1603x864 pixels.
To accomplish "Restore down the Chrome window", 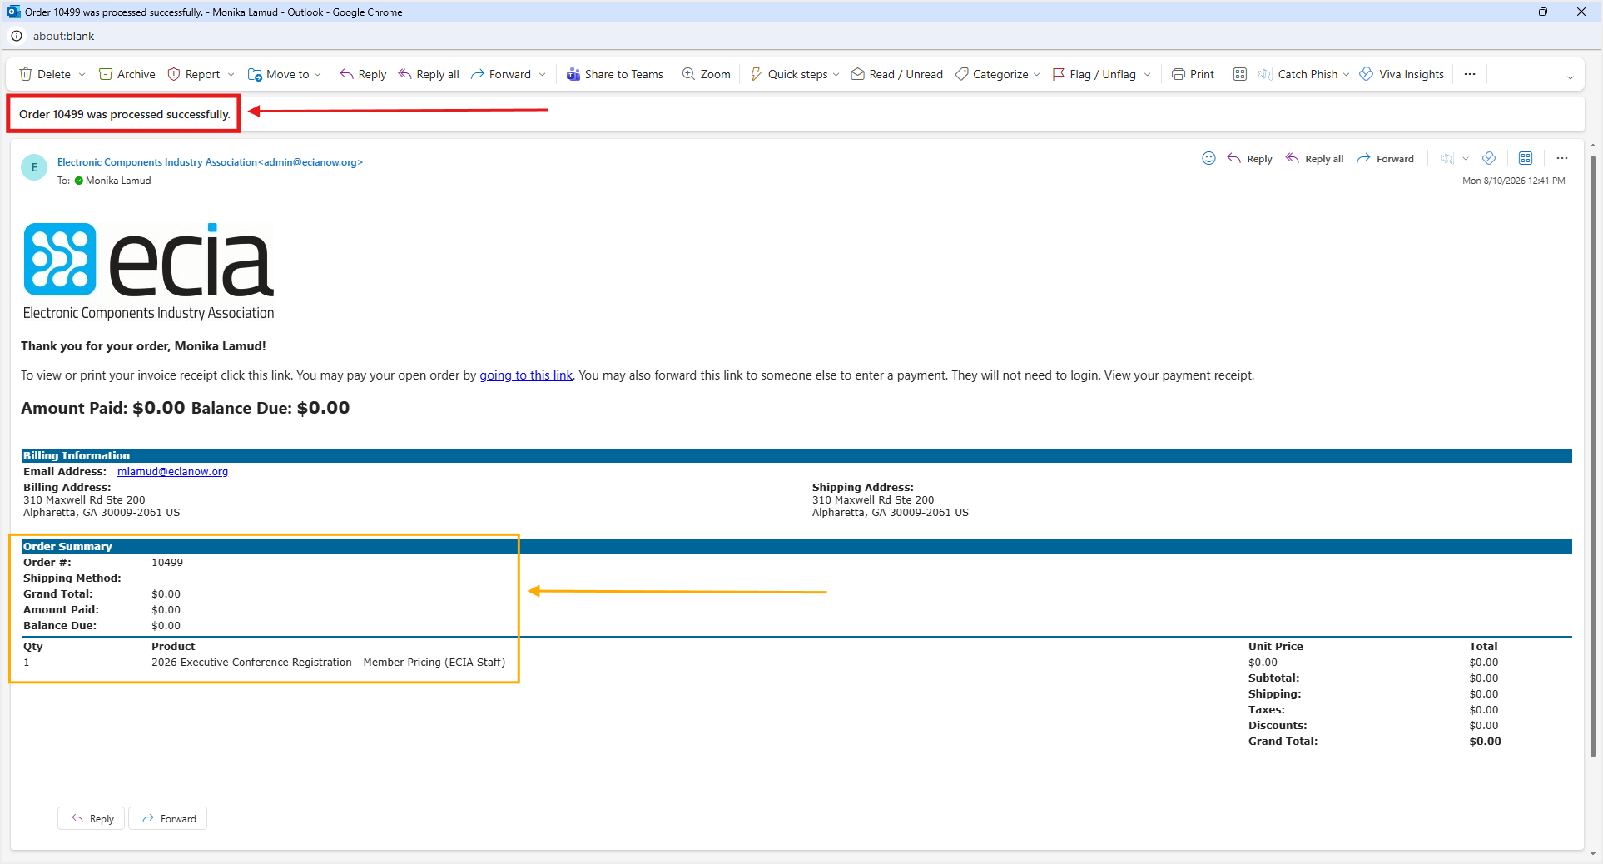I will coord(1543,12).
